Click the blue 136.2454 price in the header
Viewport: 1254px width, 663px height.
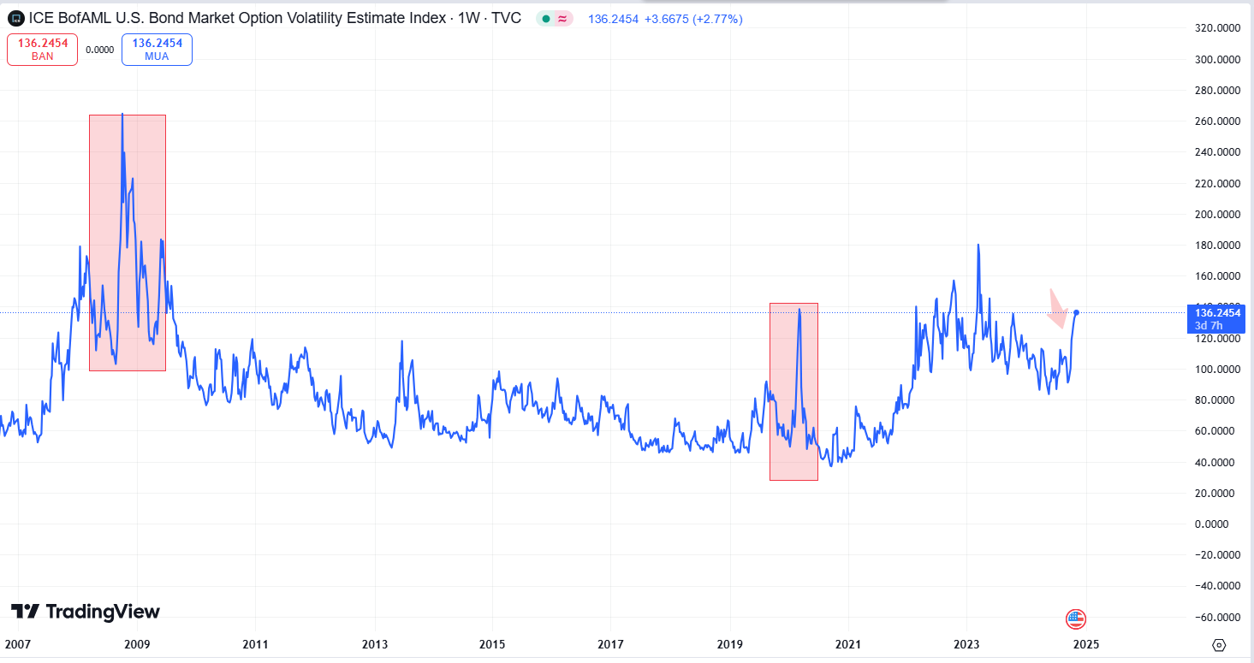(x=613, y=18)
